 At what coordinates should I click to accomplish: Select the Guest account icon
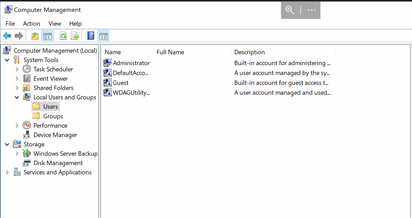[107, 83]
